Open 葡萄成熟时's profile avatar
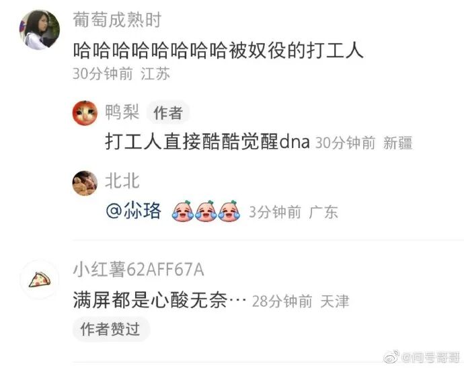This screenshot has width=464, height=368. point(40,30)
